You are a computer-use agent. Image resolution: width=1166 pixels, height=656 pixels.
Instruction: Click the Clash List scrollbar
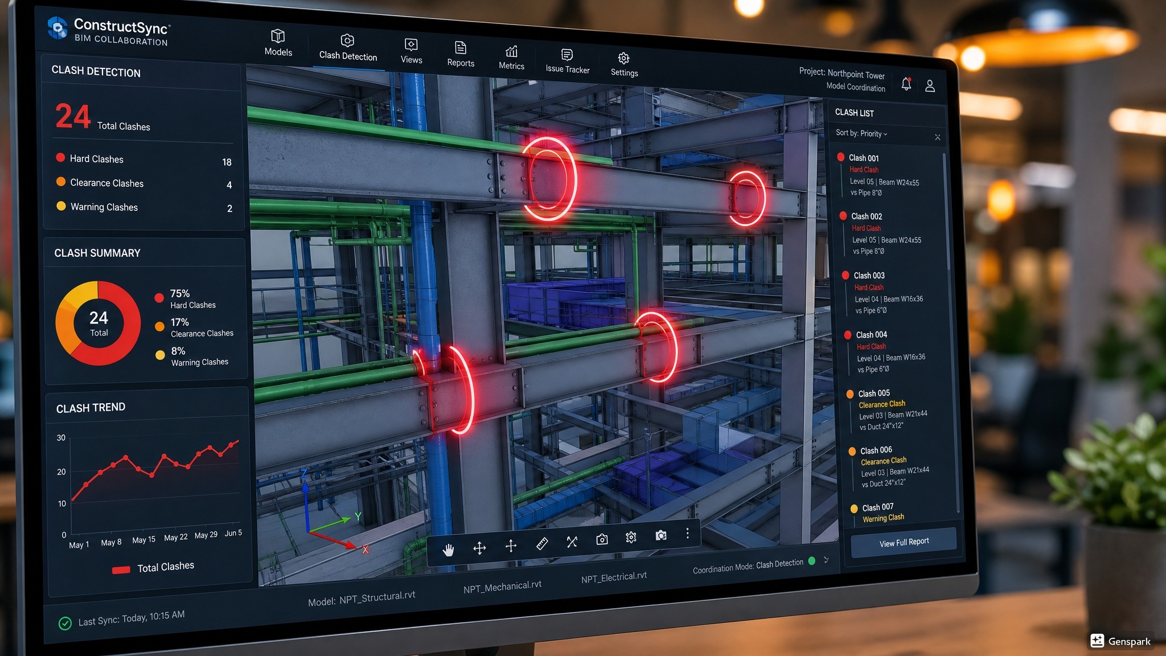[947, 211]
